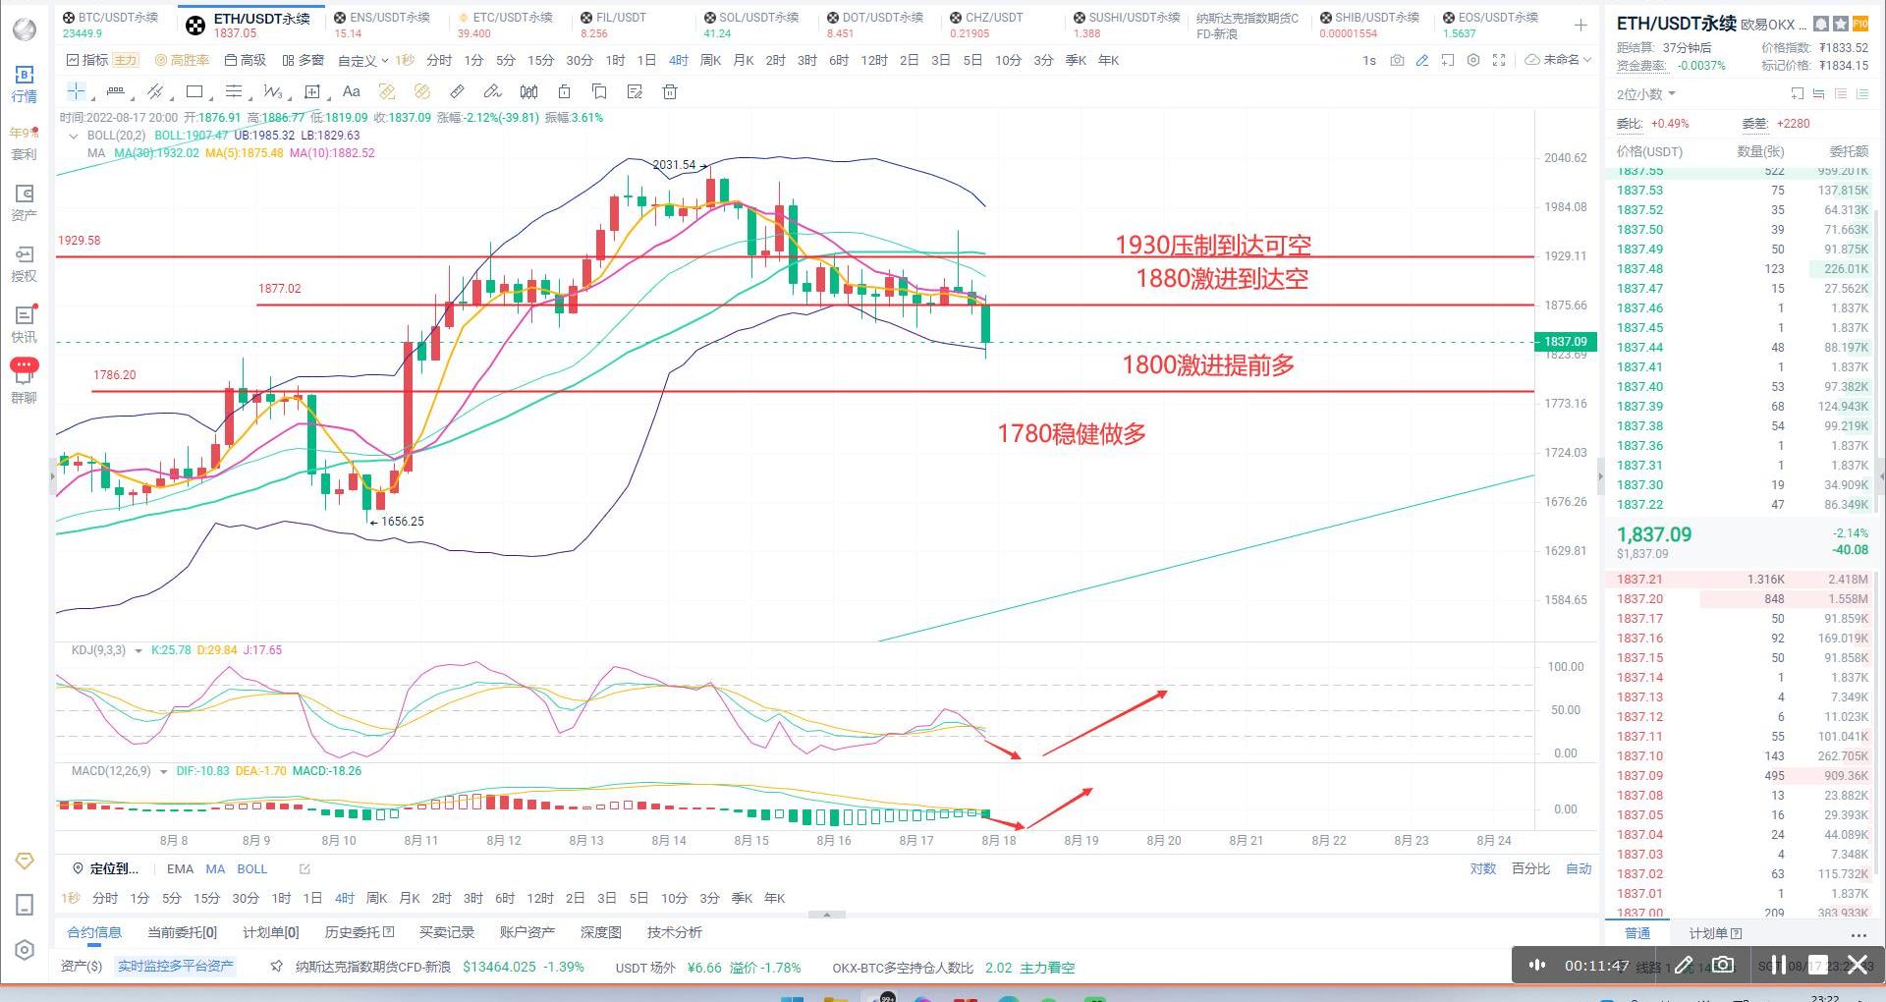This screenshot has width=1886, height=1002.
Task: Expand the 自定义 custom period dropdown
Action: (362, 61)
